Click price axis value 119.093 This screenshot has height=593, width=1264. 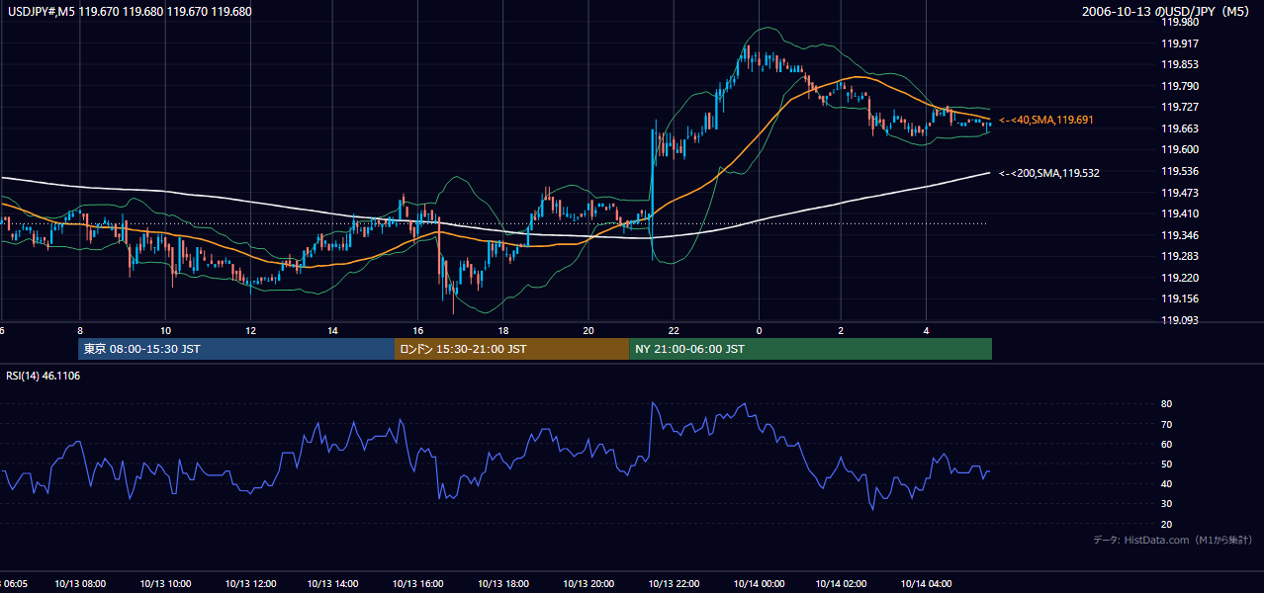pyautogui.click(x=1180, y=320)
